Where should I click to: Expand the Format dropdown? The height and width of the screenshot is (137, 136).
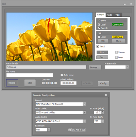(x=85, y=104)
